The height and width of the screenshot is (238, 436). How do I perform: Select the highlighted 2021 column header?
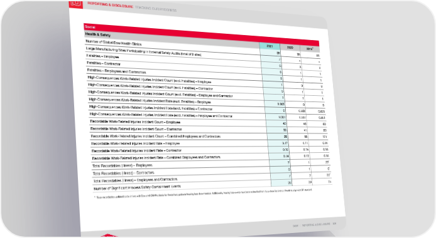pos(270,46)
